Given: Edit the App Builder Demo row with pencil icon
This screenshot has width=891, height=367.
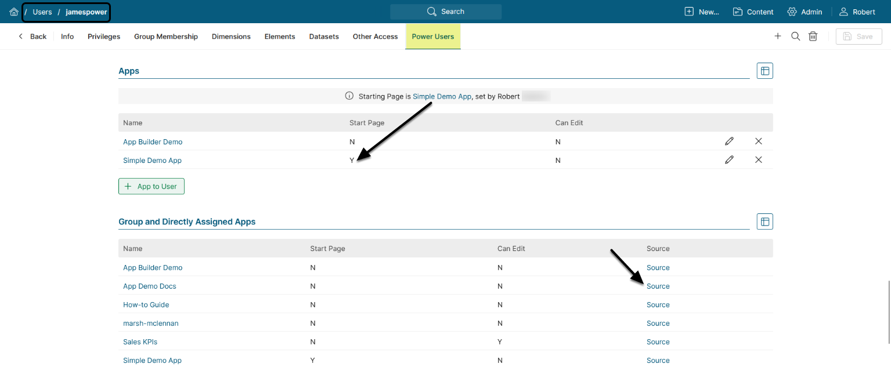Looking at the screenshot, I should pos(729,141).
